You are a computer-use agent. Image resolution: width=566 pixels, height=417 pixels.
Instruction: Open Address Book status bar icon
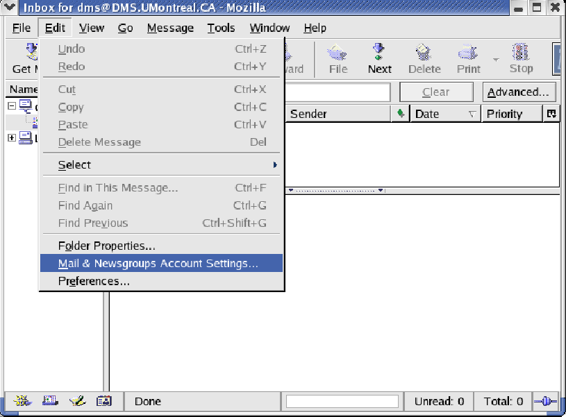(x=104, y=401)
